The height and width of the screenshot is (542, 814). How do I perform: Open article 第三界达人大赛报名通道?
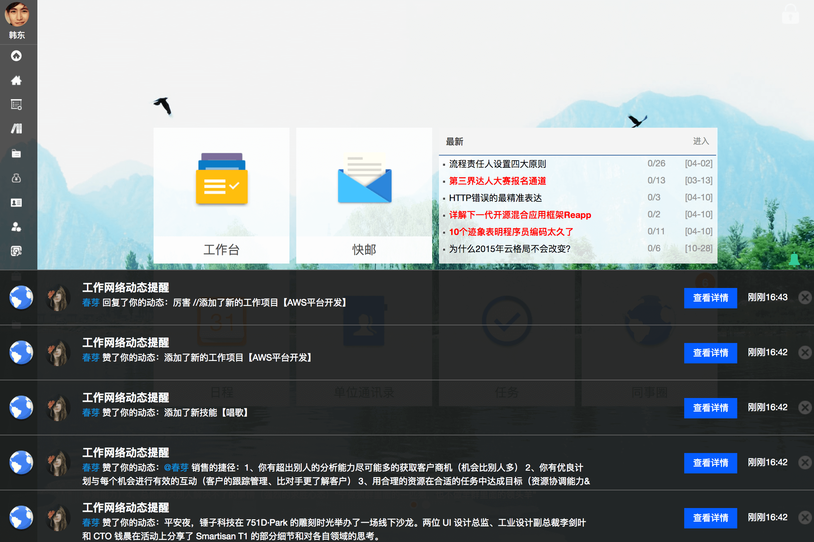click(497, 180)
